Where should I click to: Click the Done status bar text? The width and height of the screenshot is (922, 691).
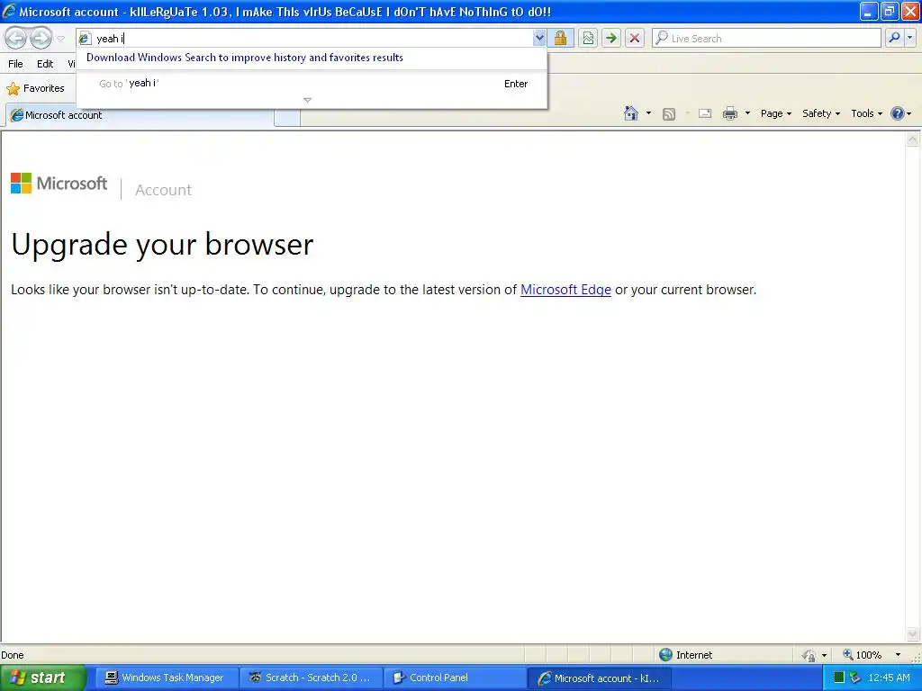(x=13, y=655)
